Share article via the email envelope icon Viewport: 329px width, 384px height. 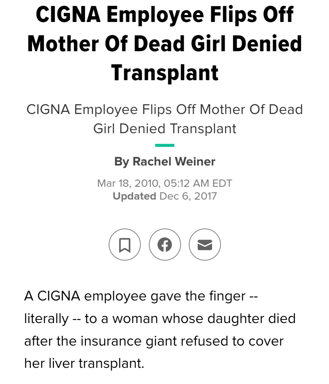coord(205,245)
